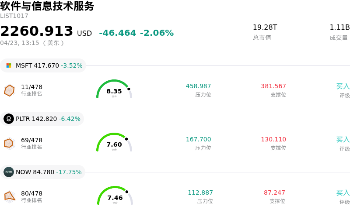Click the ServiceNow logo icon
This screenshot has height=213, width=350.
(x=9, y=172)
